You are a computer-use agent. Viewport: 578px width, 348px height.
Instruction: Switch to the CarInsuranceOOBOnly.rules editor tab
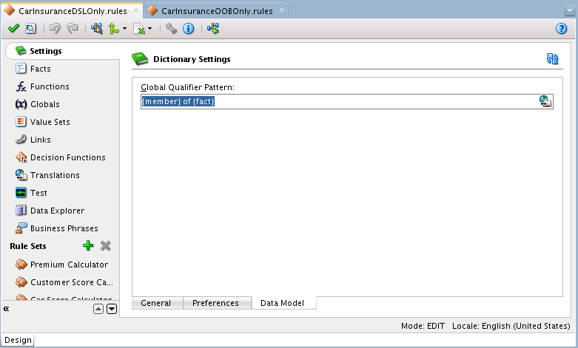217,11
